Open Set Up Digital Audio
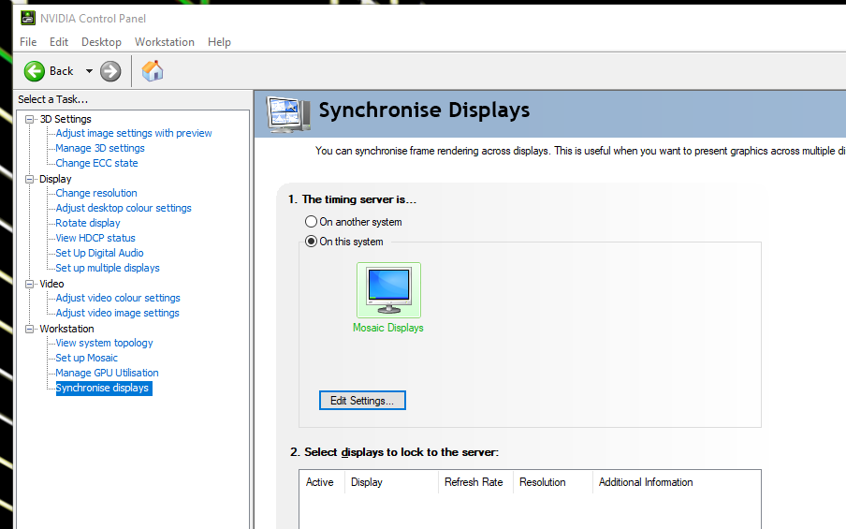Screen dimensions: 846x529 click(99, 253)
